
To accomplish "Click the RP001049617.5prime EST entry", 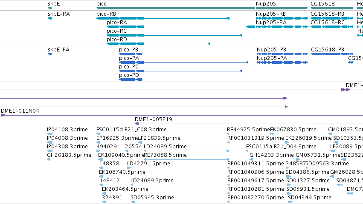I will pyautogui.click(x=256, y=181).
